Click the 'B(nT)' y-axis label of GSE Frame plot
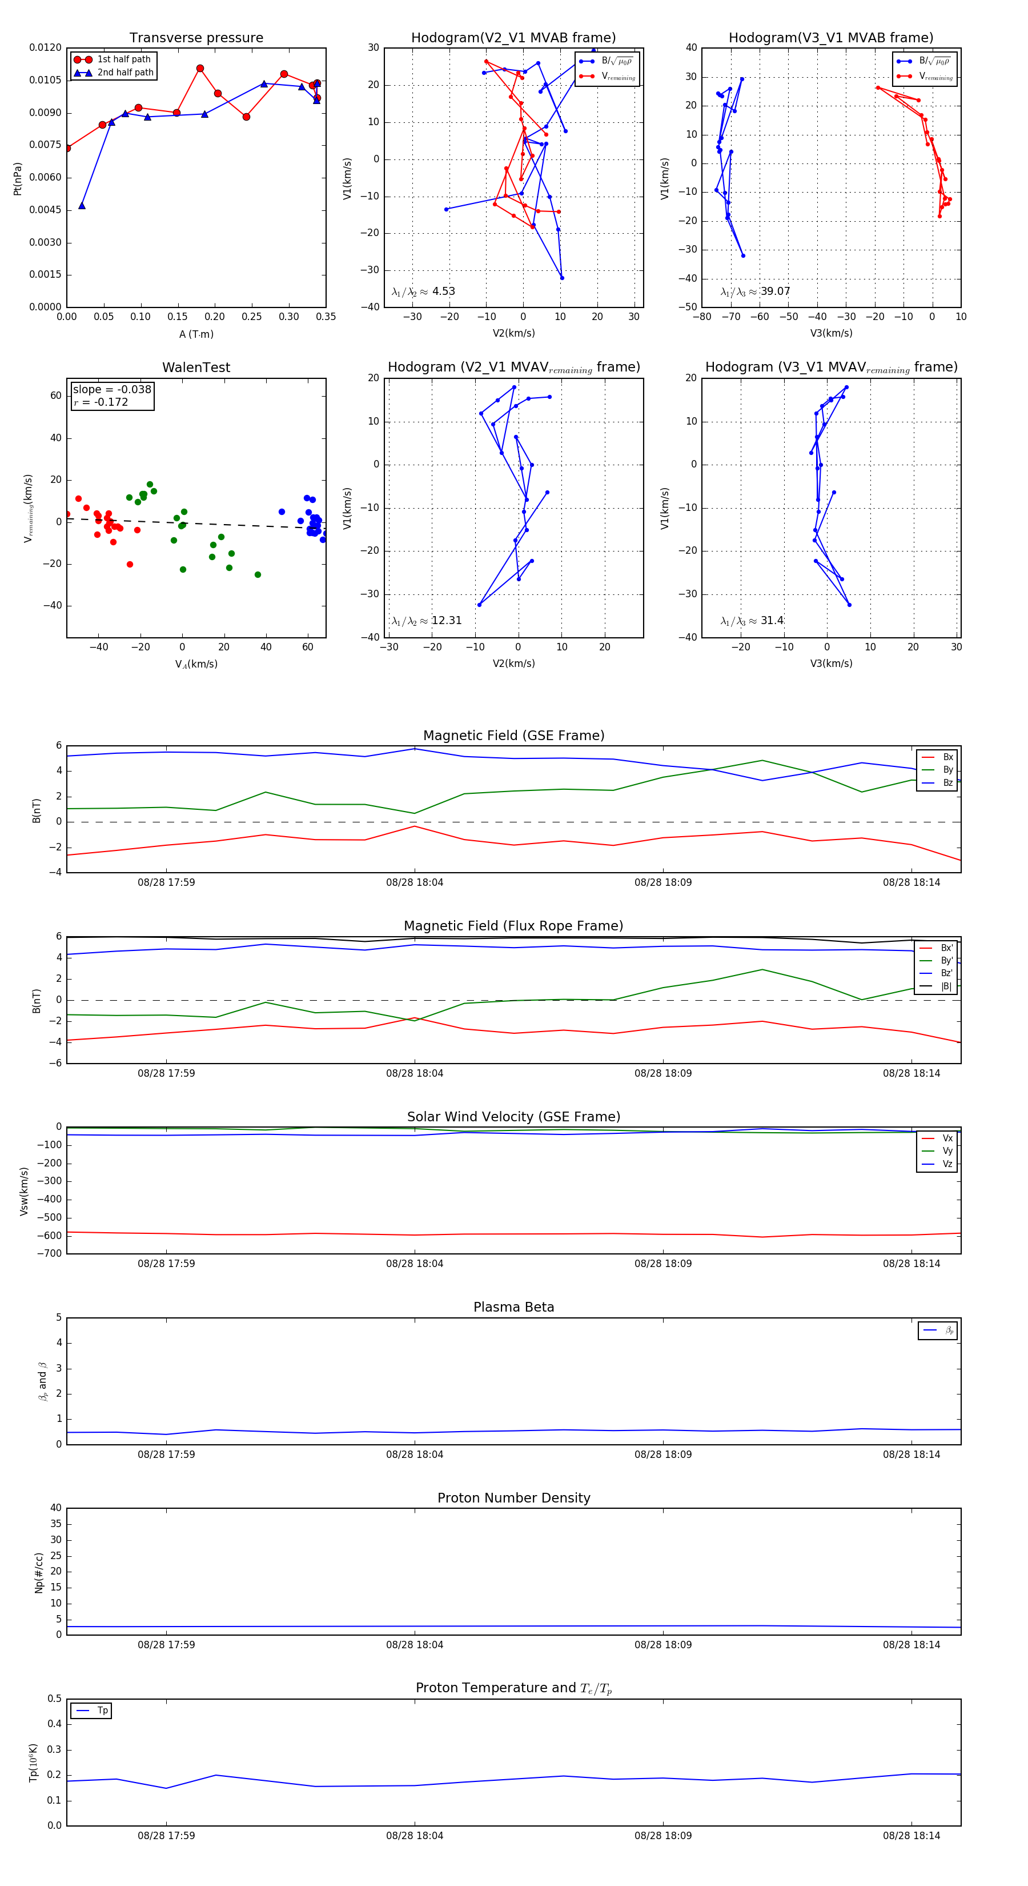 point(36,810)
